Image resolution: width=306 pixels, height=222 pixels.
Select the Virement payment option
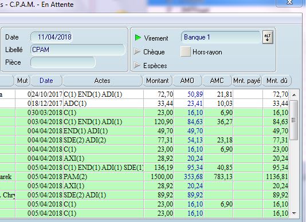coord(151,38)
